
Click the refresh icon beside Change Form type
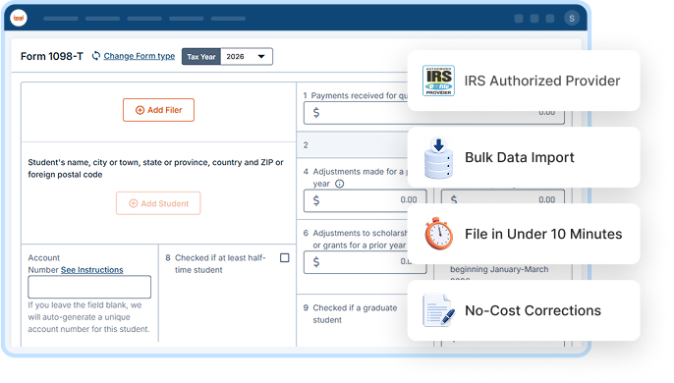(x=96, y=56)
